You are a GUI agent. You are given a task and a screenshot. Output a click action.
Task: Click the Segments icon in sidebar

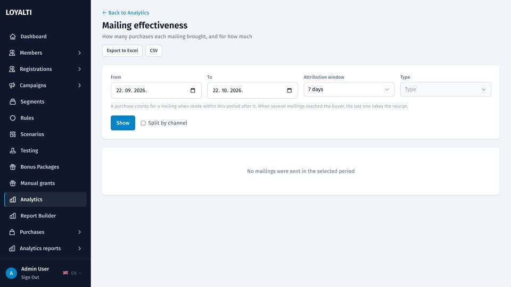click(x=13, y=102)
